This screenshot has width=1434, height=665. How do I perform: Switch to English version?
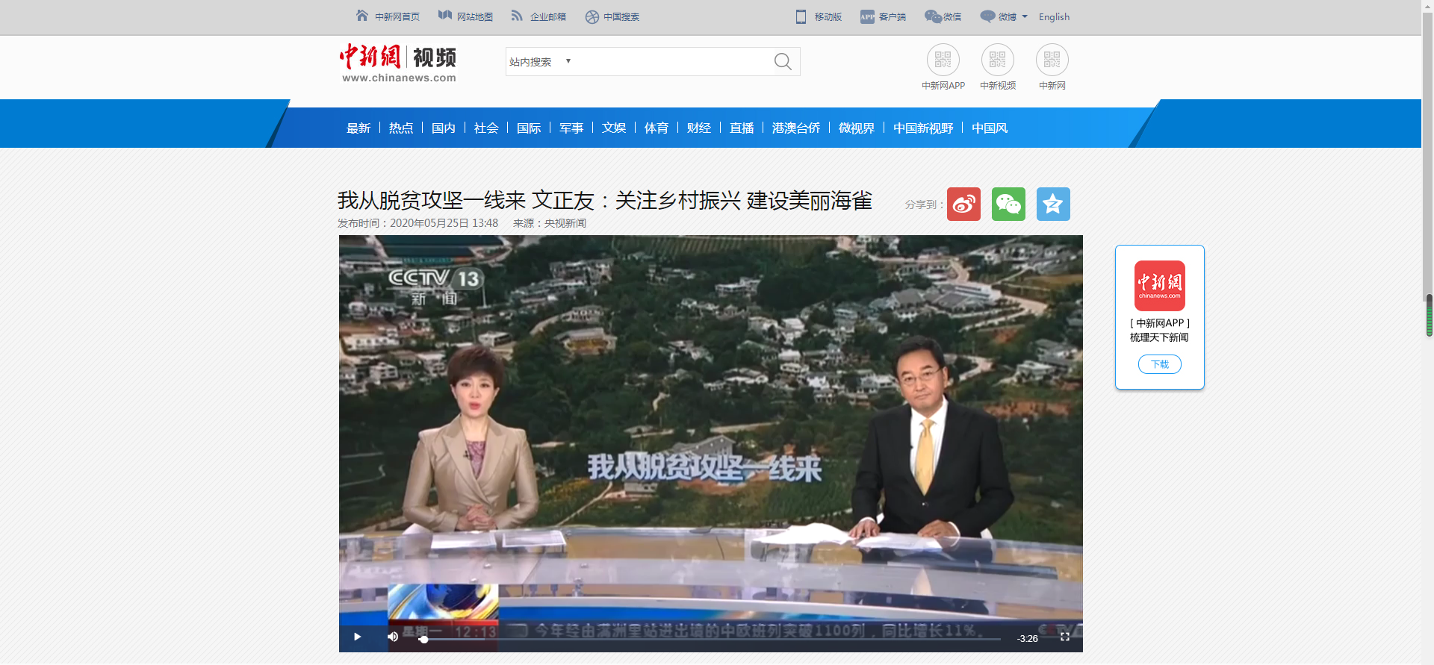[1054, 16]
